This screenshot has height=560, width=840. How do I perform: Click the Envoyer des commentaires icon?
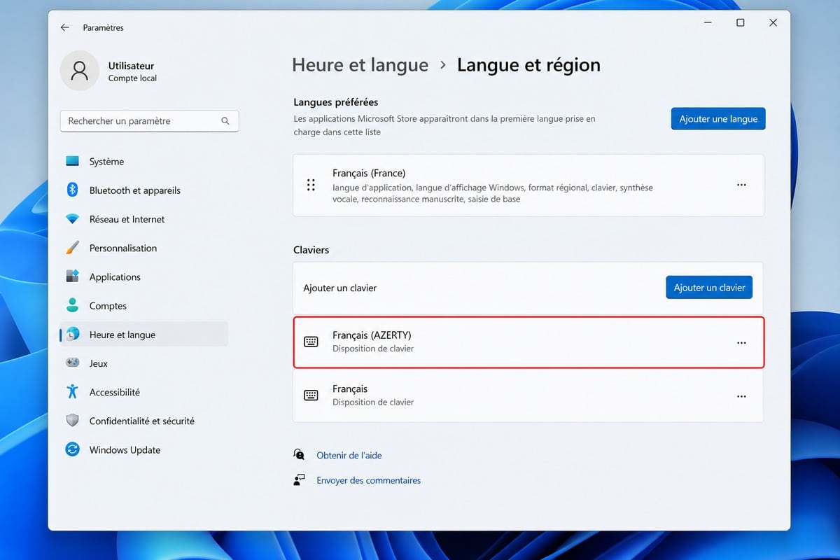click(300, 480)
